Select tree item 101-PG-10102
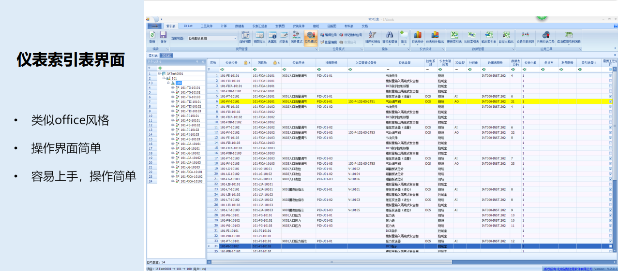 point(190,125)
